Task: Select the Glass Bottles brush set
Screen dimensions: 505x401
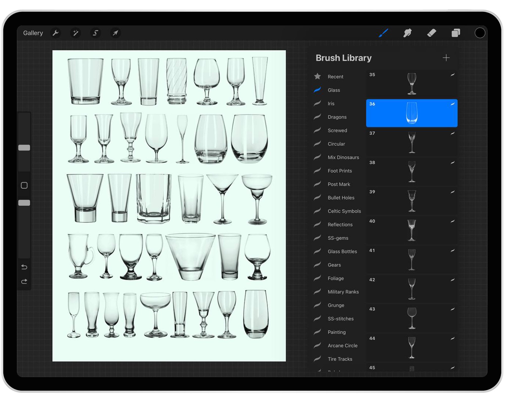Action: (342, 251)
